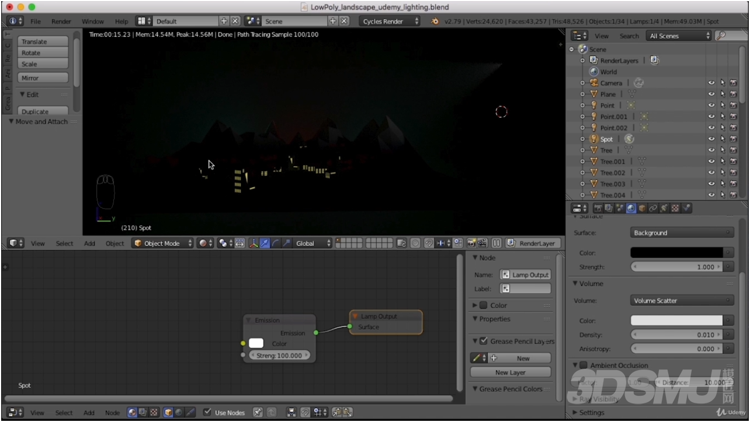Open the Global transform orientation dropdown
Viewport: 750px width, 422px height.
click(312, 243)
